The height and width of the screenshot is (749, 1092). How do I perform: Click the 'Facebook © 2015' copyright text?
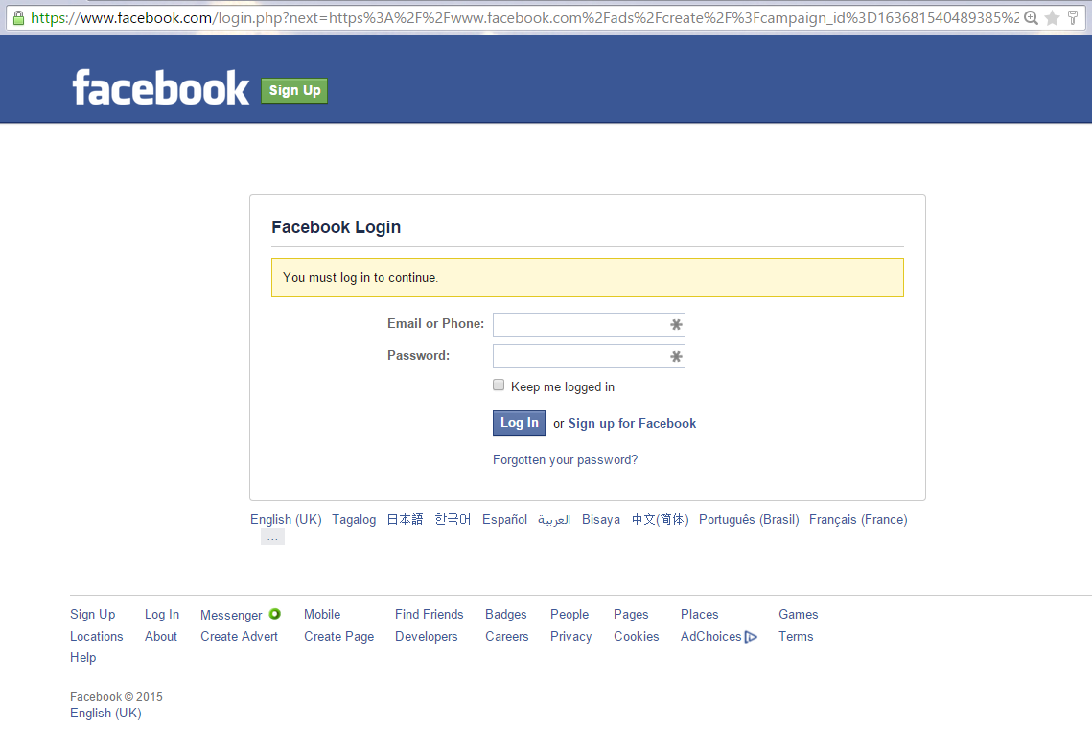tap(116, 697)
